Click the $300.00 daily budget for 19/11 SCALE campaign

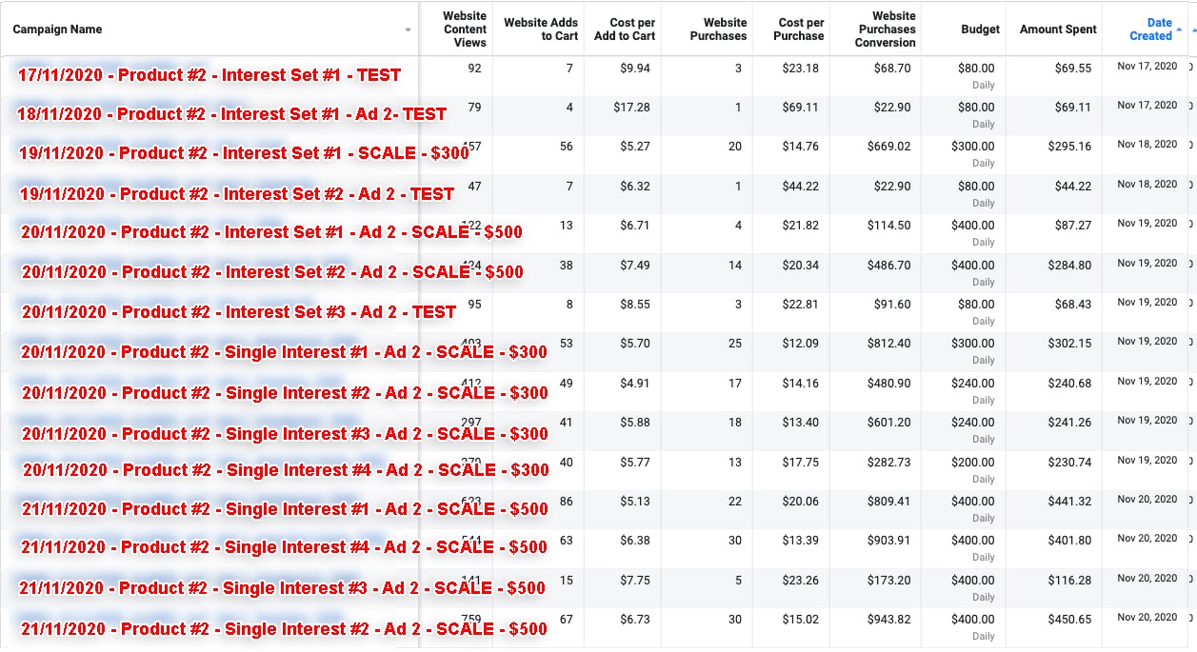coord(972,147)
